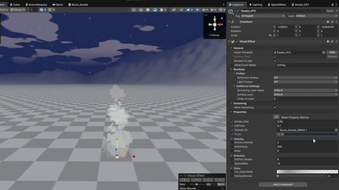
Task: Open the Coins tab
Action: click(15, 4)
